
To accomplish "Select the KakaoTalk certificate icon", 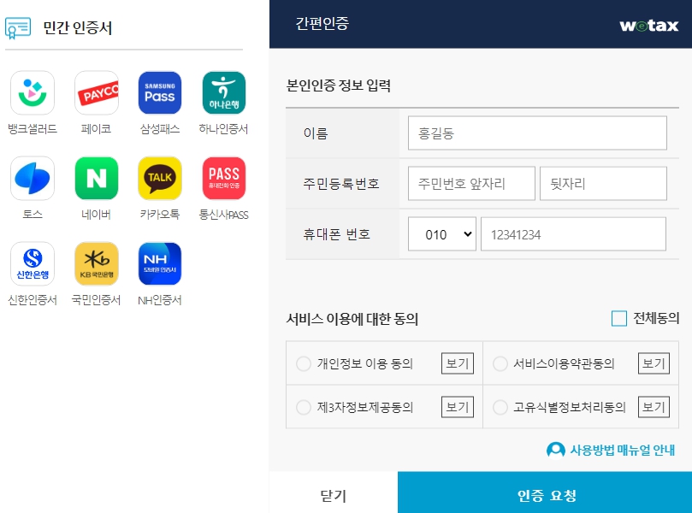I will pyautogui.click(x=160, y=178).
